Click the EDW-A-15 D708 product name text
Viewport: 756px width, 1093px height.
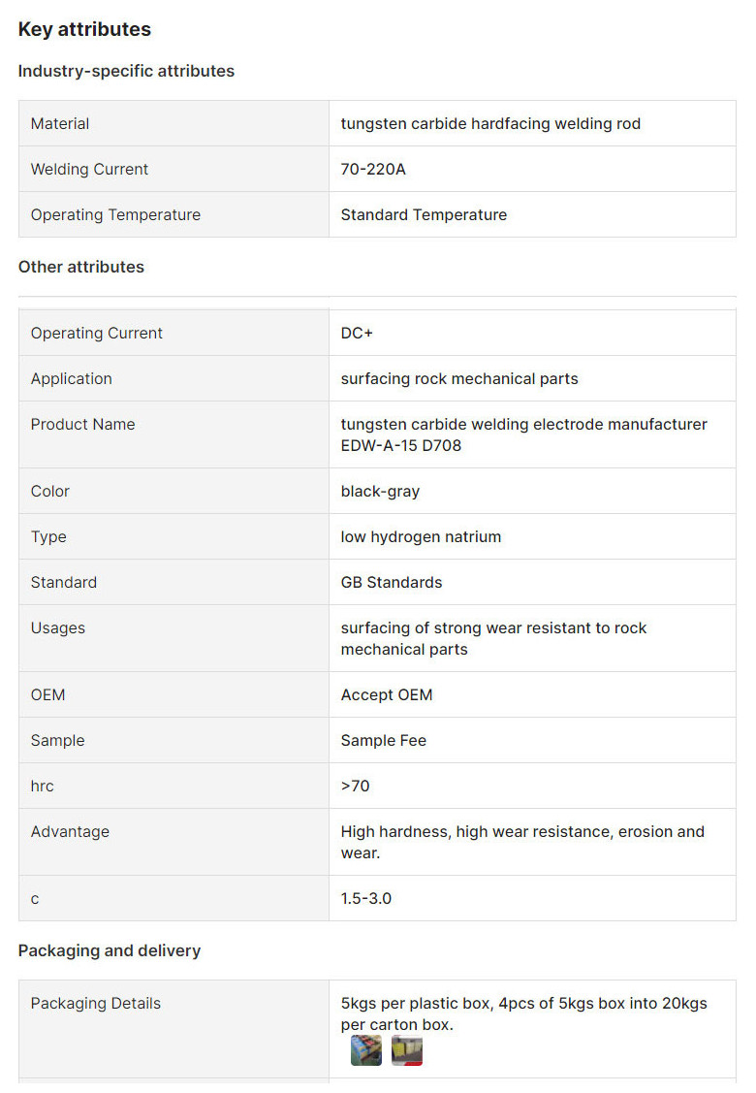point(401,445)
